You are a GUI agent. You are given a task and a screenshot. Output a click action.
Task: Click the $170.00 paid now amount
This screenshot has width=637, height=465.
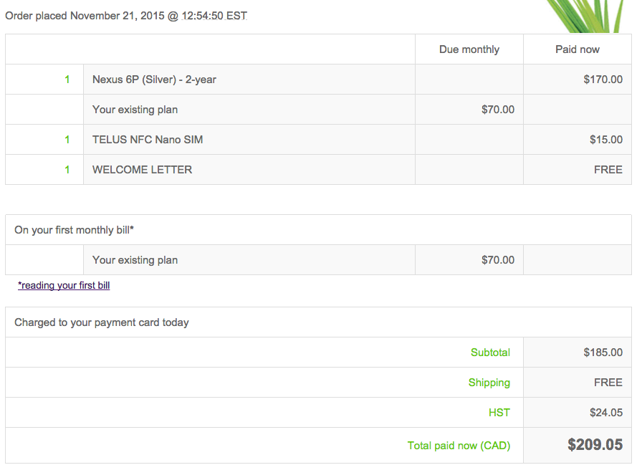tap(603, 80)
